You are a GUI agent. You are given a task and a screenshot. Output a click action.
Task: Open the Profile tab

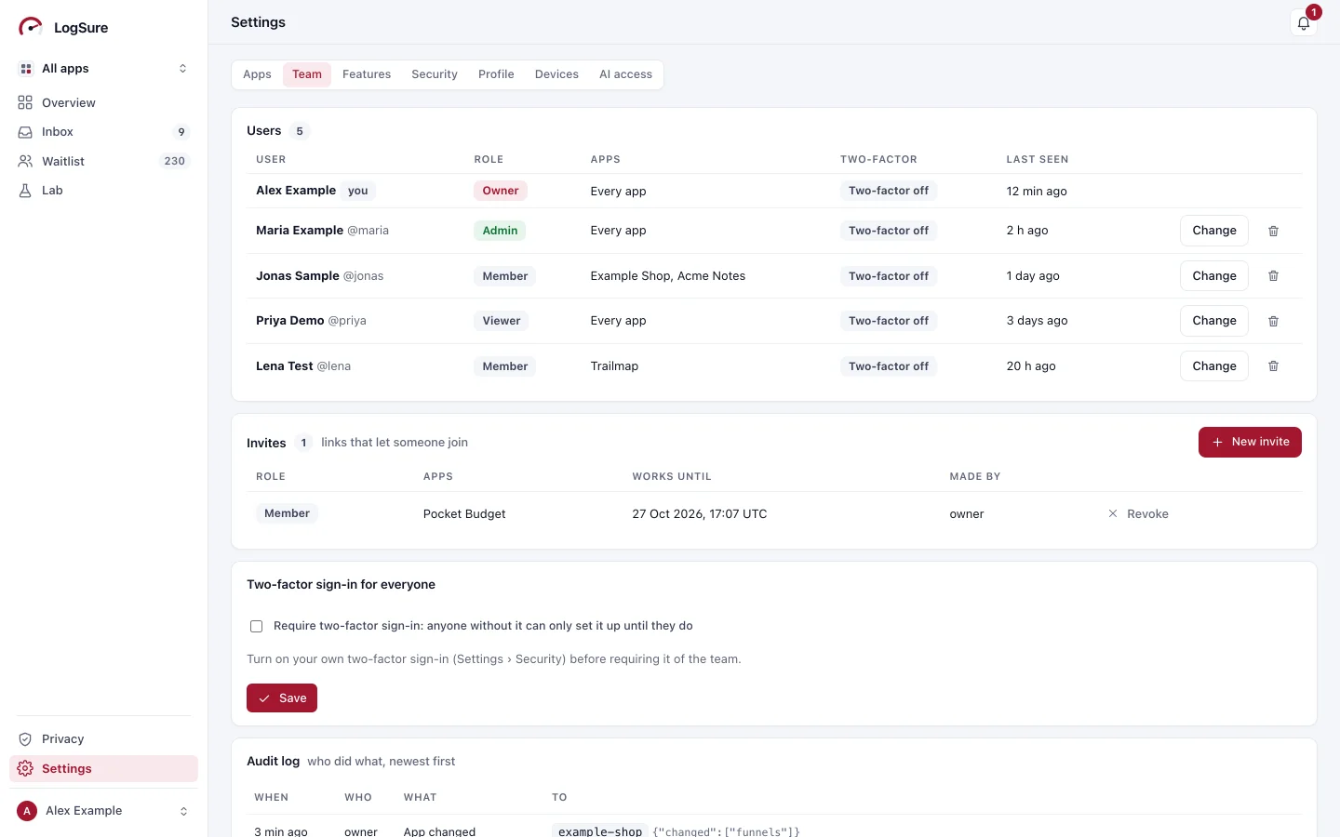[x=496, y=74]
